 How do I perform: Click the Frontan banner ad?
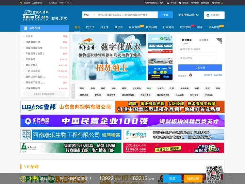click(x=174, y=135)
